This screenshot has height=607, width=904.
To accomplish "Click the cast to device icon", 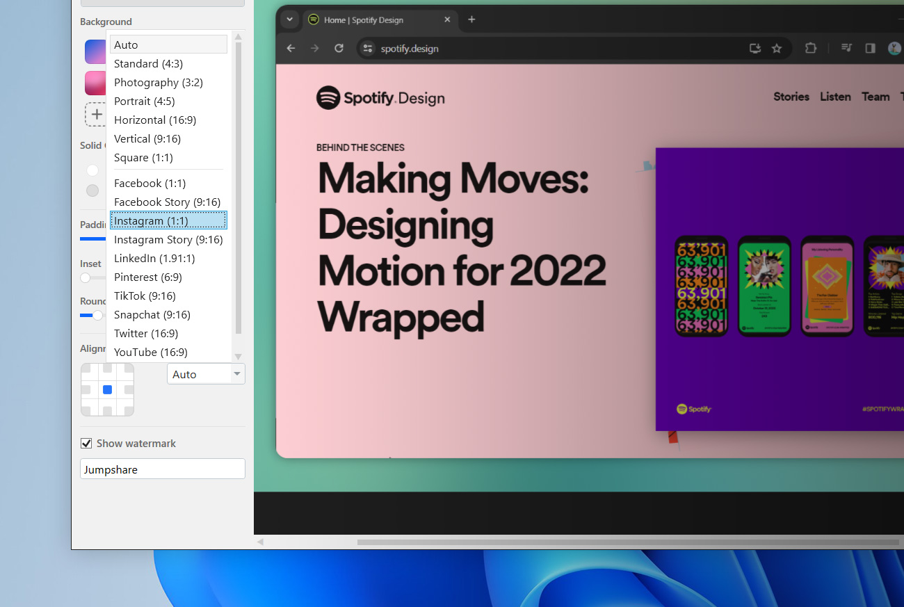I will point(754,48).
